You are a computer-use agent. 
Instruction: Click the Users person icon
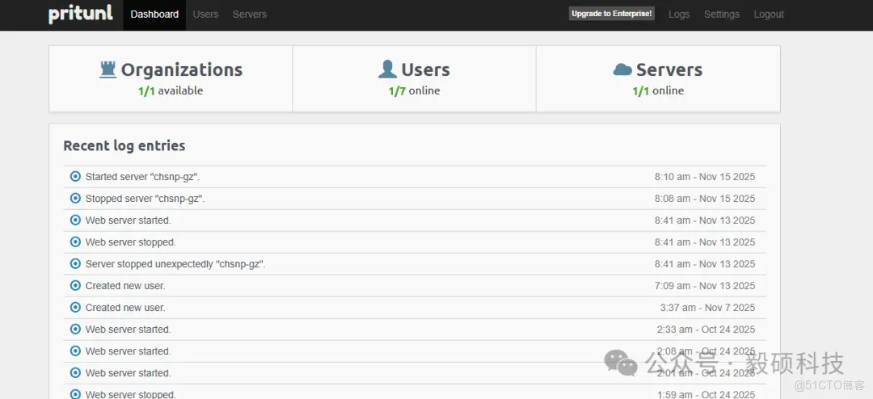(x=387, y=69)
